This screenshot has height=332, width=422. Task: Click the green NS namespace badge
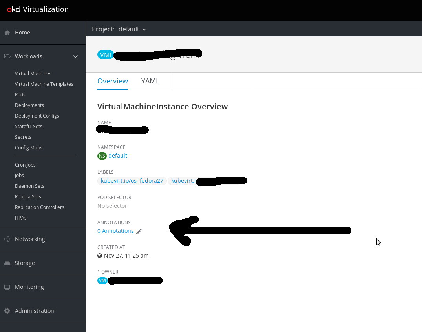coord(102,156)
